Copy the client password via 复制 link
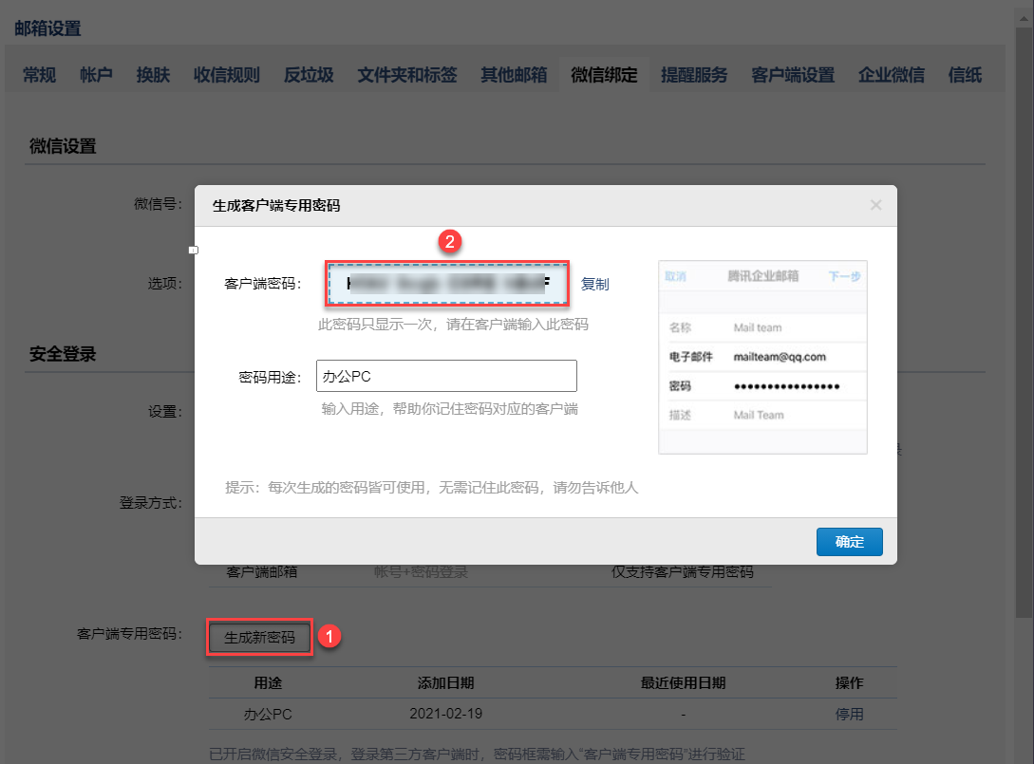This screenshot has height=764, width=1034. [594, 284]
